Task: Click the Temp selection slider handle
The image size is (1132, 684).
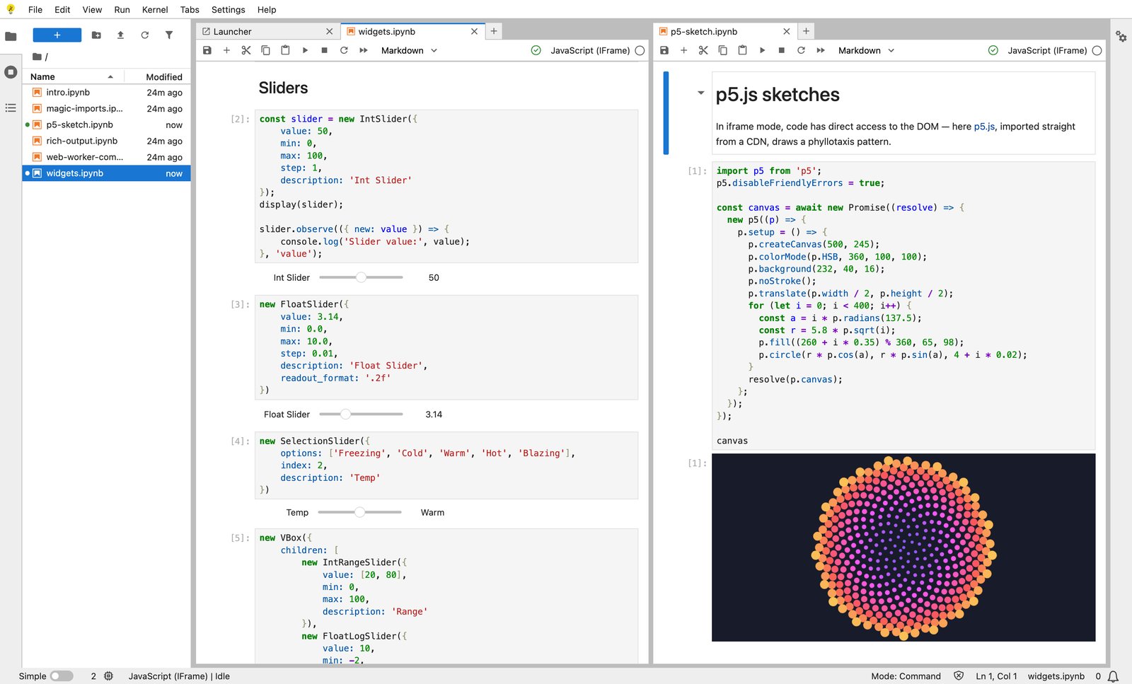Action: (x=359, y=512)
